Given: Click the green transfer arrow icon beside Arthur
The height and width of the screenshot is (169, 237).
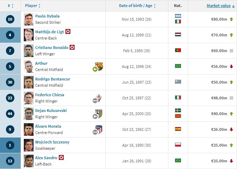Looking at the screenshot, I should tap(95, 69).
